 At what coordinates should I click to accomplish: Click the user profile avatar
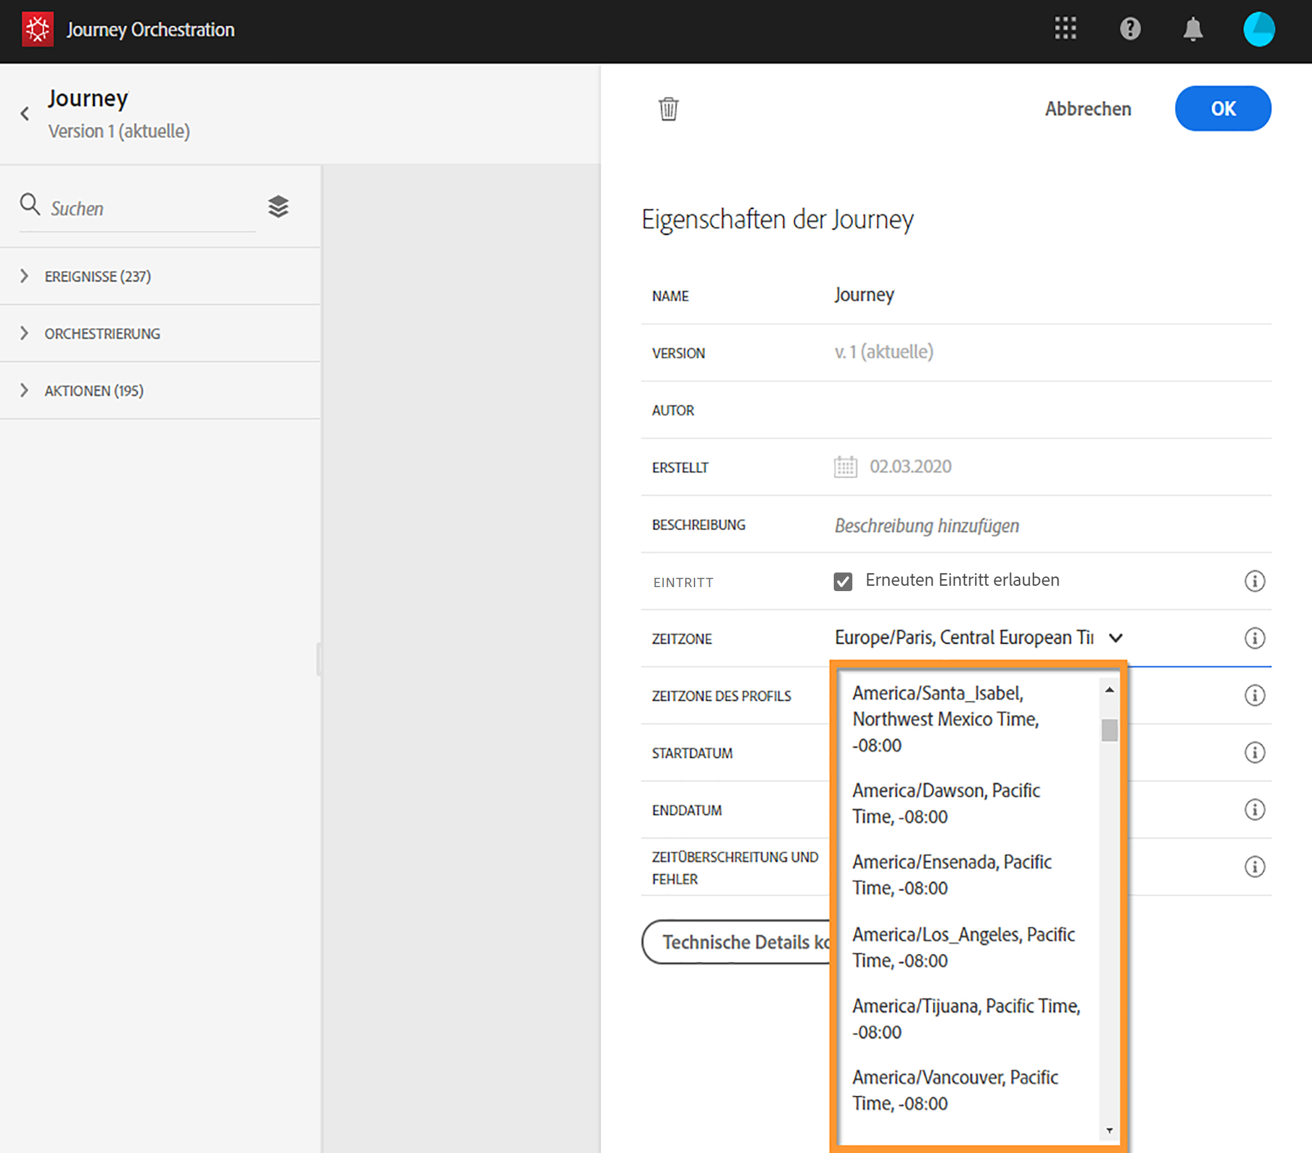[x=1258, y=29]
